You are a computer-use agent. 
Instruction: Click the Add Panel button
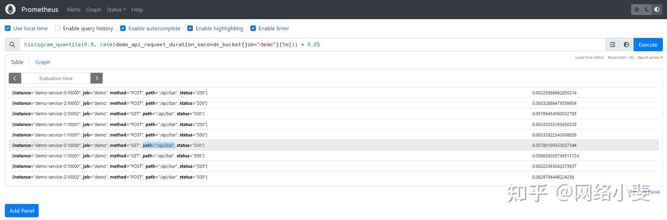click(x=22, y=211)
